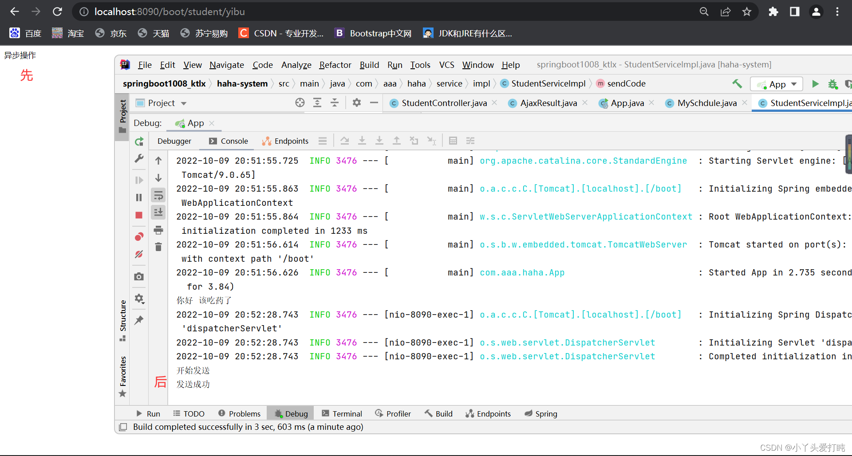Click the Run to Cursor icon

click(431, 141)
